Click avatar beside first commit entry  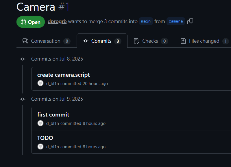pyautogui.click(x=40, y=123)
